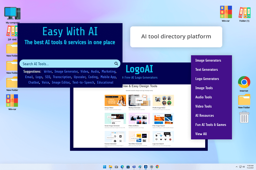256x170 pixels.
Task: Select the Transcription suggestion link
Action: tap(62, 77)
